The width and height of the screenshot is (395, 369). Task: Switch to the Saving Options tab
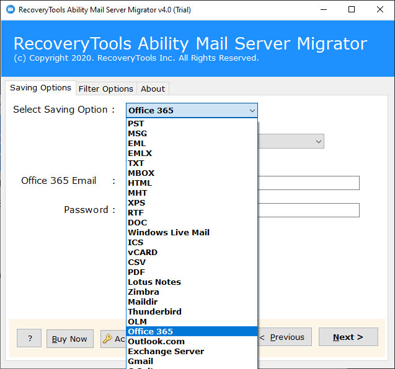(40, 88)
